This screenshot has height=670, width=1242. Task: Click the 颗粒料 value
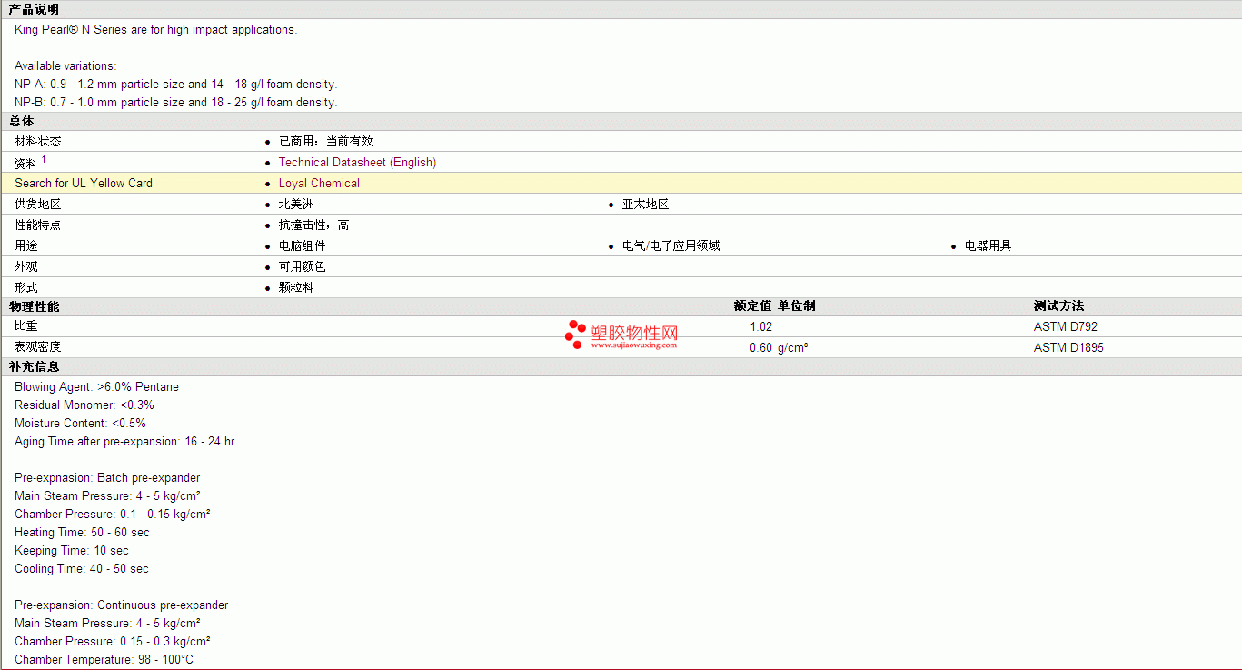[296, 287]
